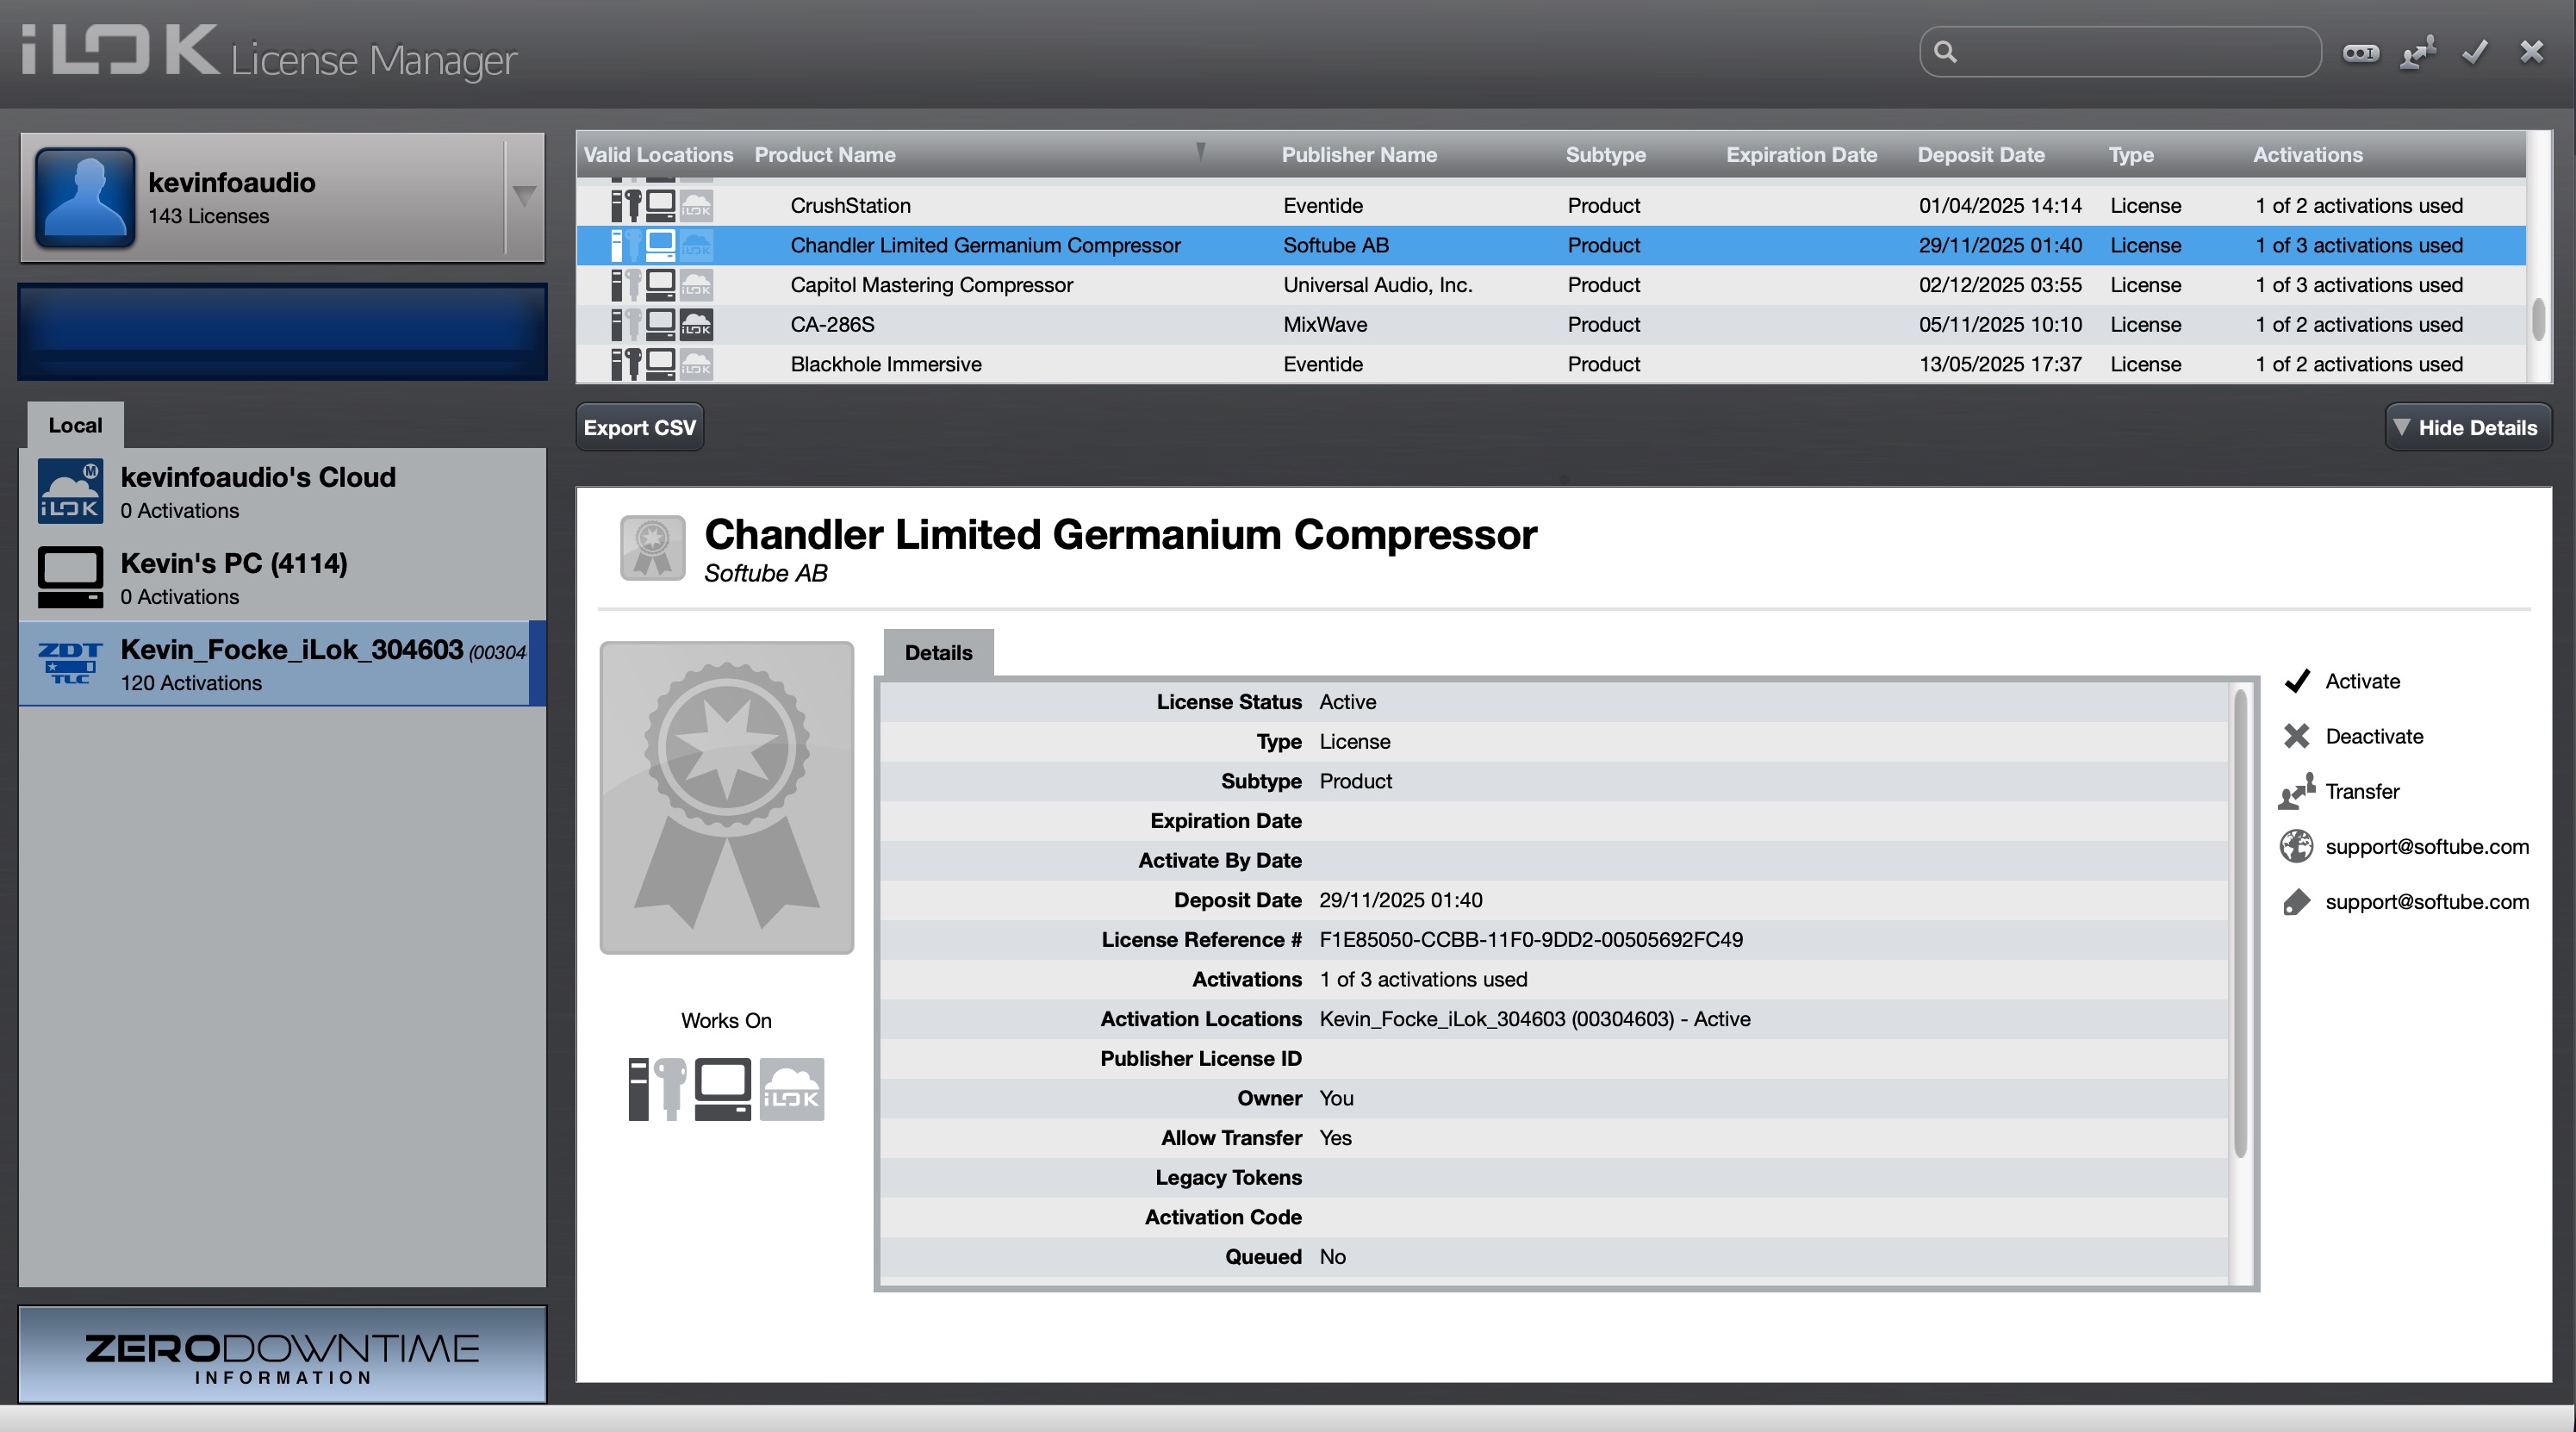Click the Kevin's PC computer icon
This screenshot has width=2576, height=1432.
coord(70,577)
